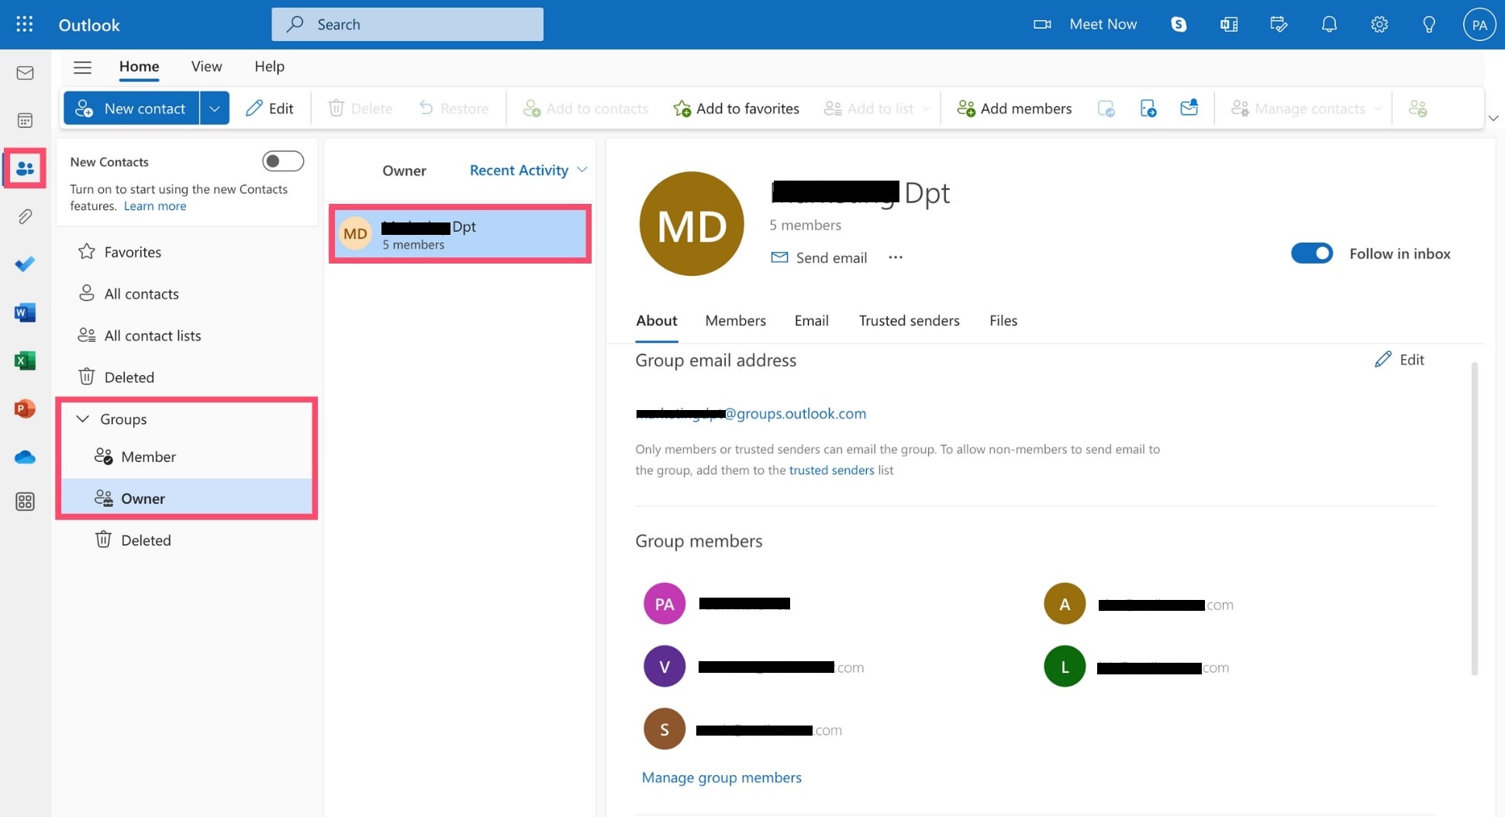The image size is (1505, 817).
Task: Open People contacts icon in rail
Action: click(25, 168)
